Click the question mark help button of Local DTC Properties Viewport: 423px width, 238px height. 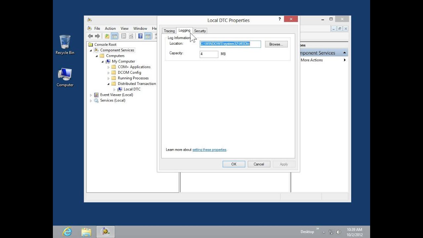click(280, 19)
